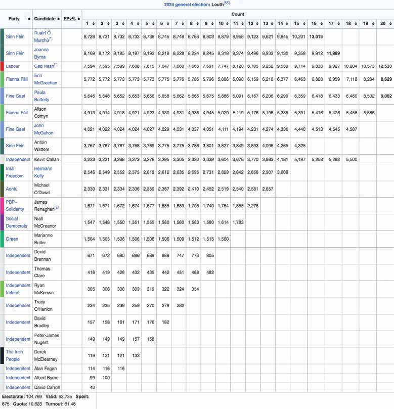The width and height of the screenshot is (394, 409).
Task: Open Irish Freedom party link
Action: (15, 172)
